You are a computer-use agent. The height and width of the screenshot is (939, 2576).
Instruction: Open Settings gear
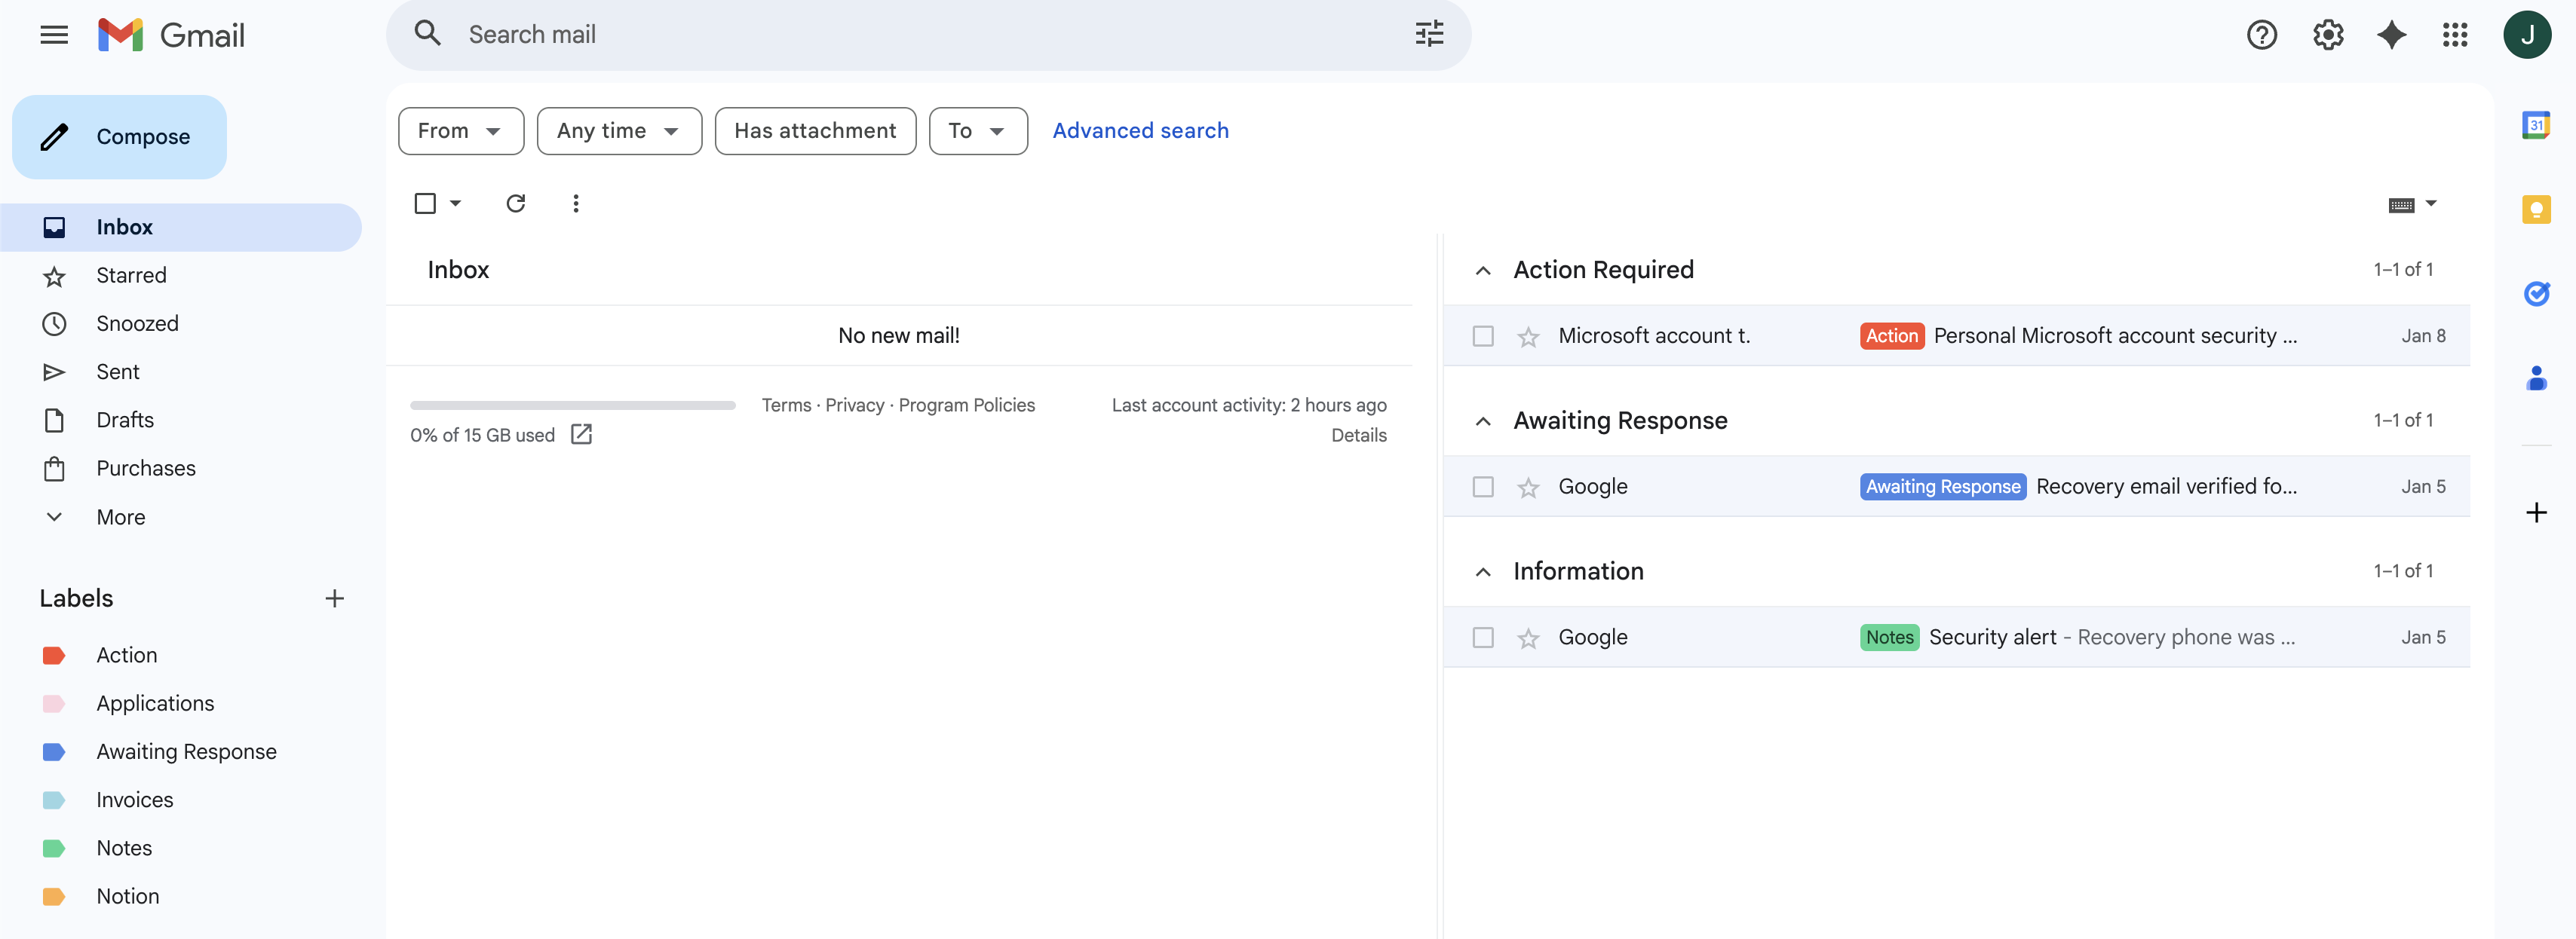2327,35
